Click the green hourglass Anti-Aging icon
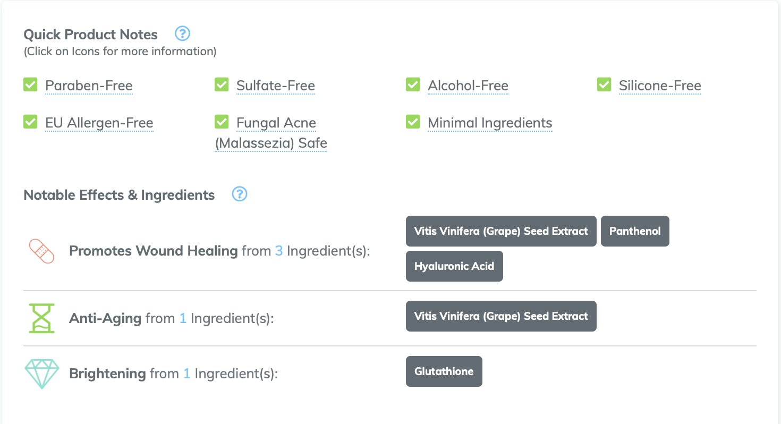 click(x=41, y=318)
